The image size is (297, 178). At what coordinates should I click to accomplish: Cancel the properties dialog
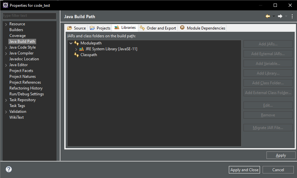[278, 170]
